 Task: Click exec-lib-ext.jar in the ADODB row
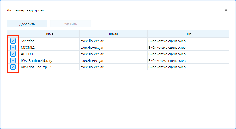point(92,54)
